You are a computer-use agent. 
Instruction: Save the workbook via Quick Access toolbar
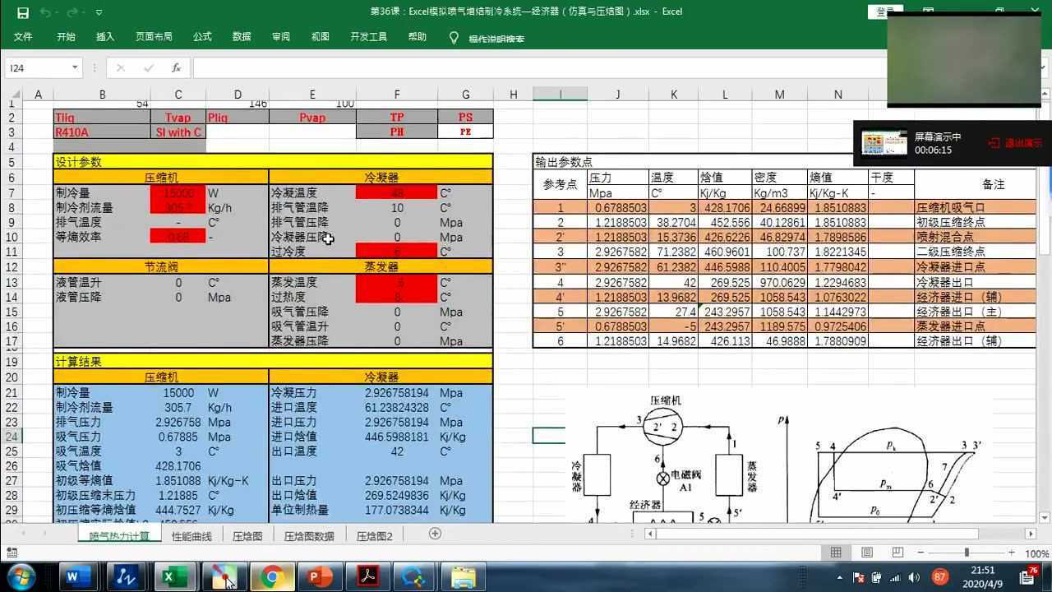click(23, 12)
